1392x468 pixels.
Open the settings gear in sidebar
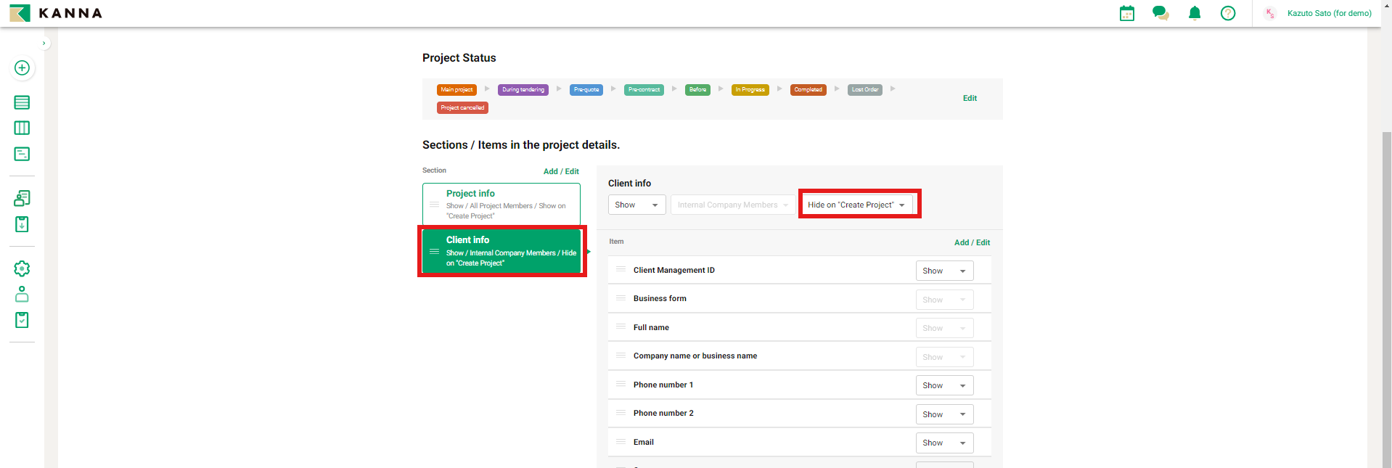tap(22, 268)
